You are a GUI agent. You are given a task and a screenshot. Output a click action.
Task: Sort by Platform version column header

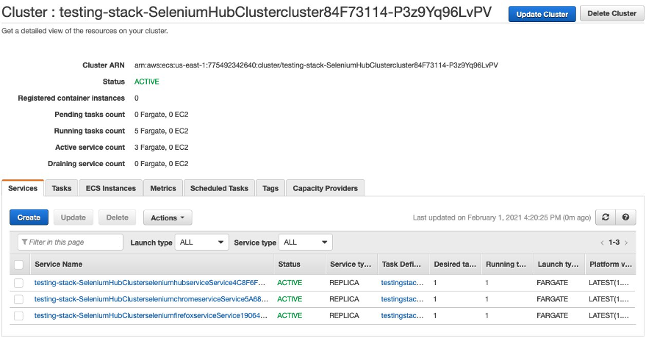pyautogui.click(x=611, y=265)
